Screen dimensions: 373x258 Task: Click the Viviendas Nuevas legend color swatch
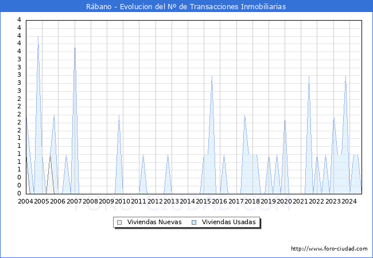(x=119, y=222)
